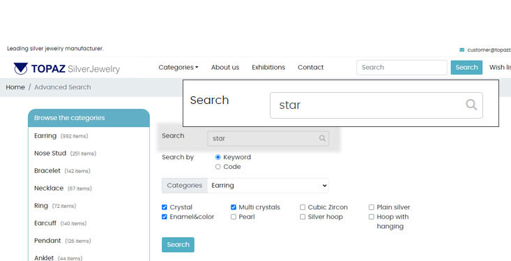Check the Cubic Zircon checkbox
The height and width of the screenshot is (261, 511).
pyautogui.click(x=303, y=207)
